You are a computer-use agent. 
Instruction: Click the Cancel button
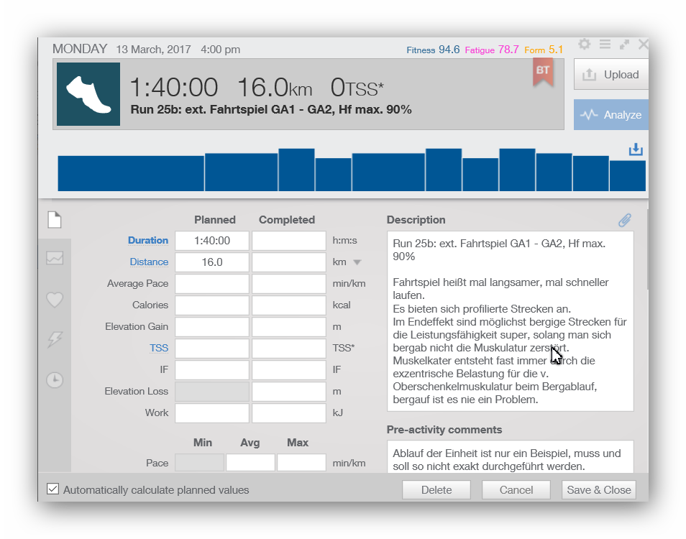pos(516,490)
